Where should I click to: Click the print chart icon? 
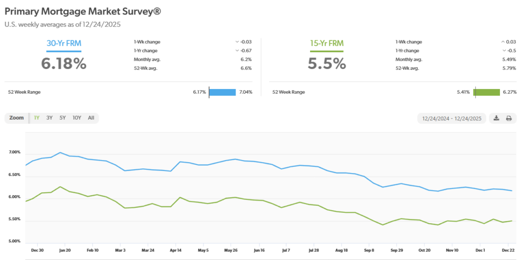coord(509,118)
